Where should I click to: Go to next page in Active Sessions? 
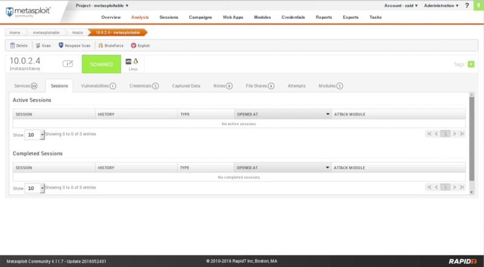[x=454, y=134]
